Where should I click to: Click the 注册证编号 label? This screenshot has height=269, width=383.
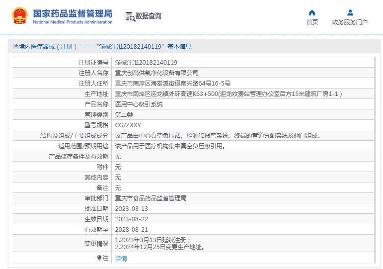[x=93, y=63]
